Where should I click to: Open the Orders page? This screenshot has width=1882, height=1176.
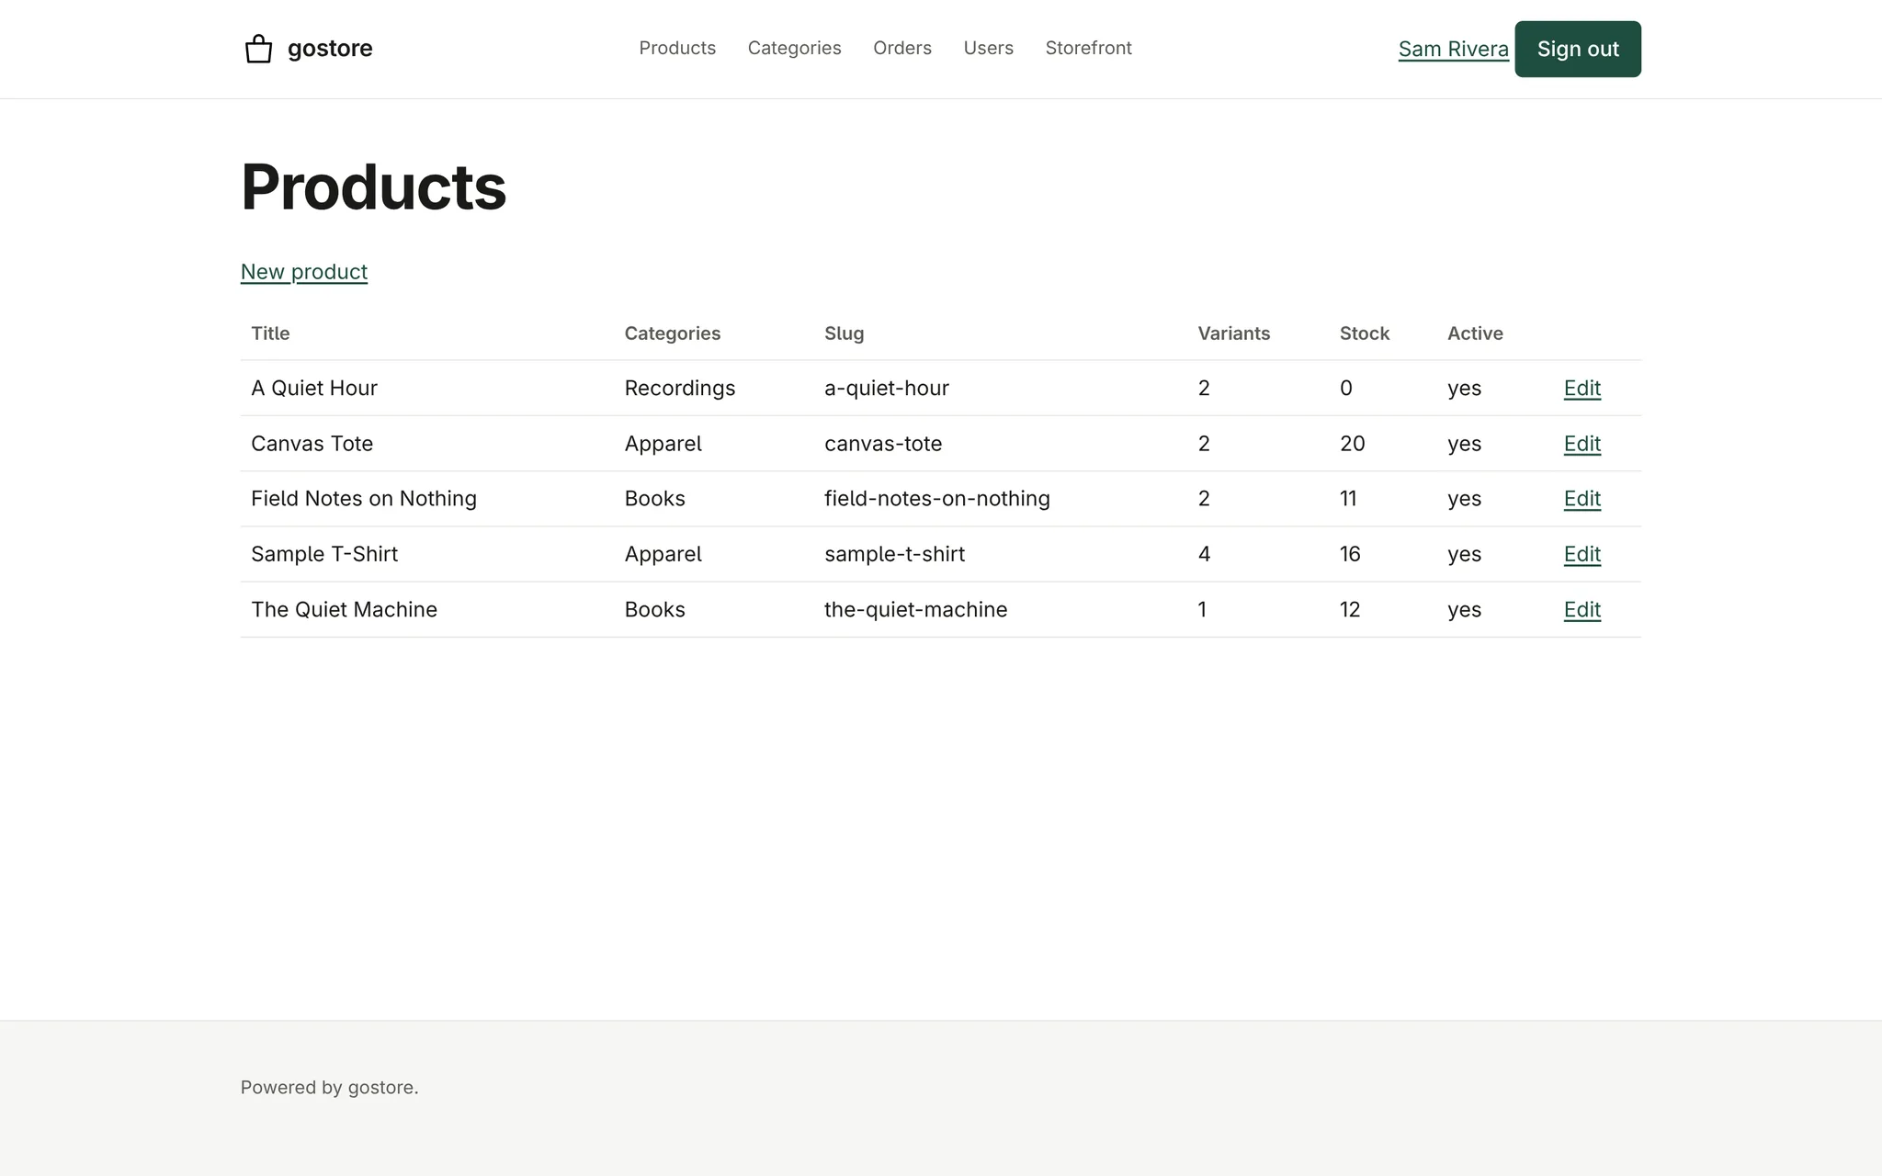click(x=902, y=48)
